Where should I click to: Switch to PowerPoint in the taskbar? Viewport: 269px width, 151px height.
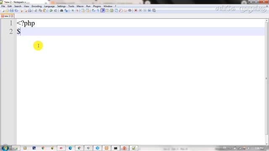click(124, 148)
